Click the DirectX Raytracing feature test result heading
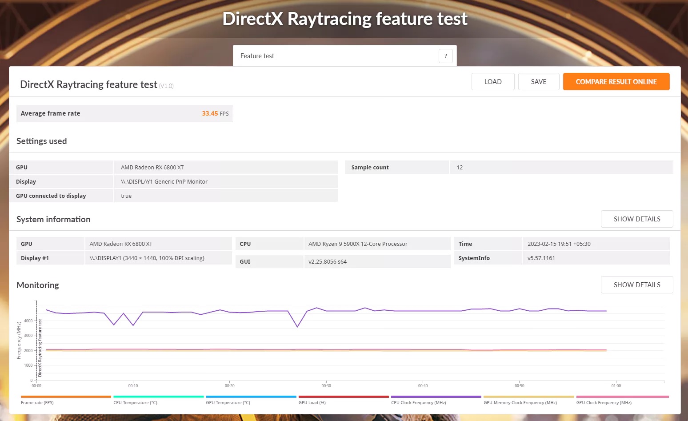This screenshot has height=421, width=688. [x=88, y=84]
